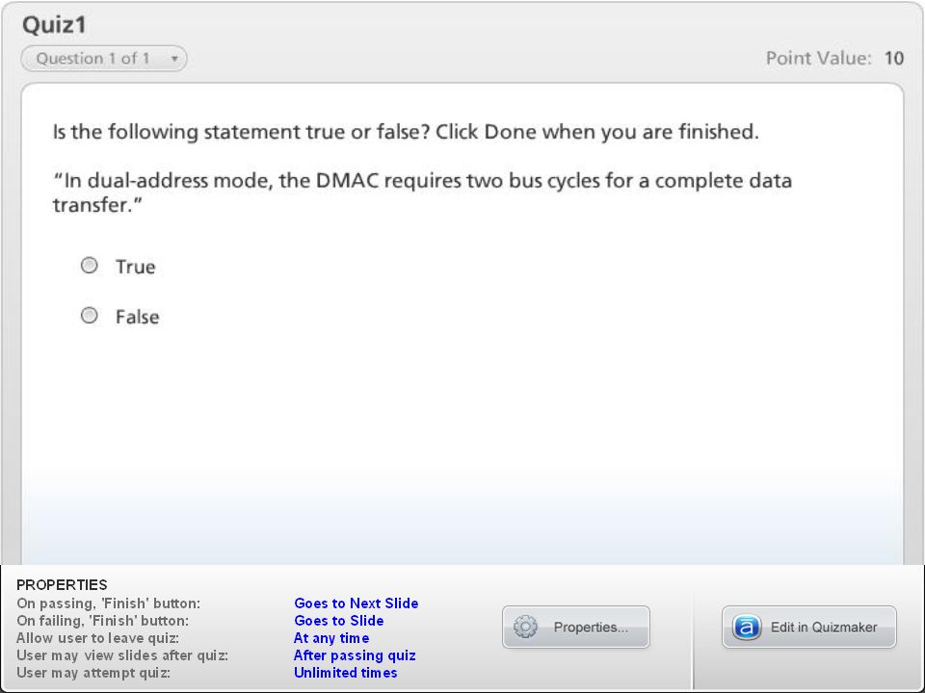Click the At any time link
This screenshot has height=693, width=925.
click(331, 638)
